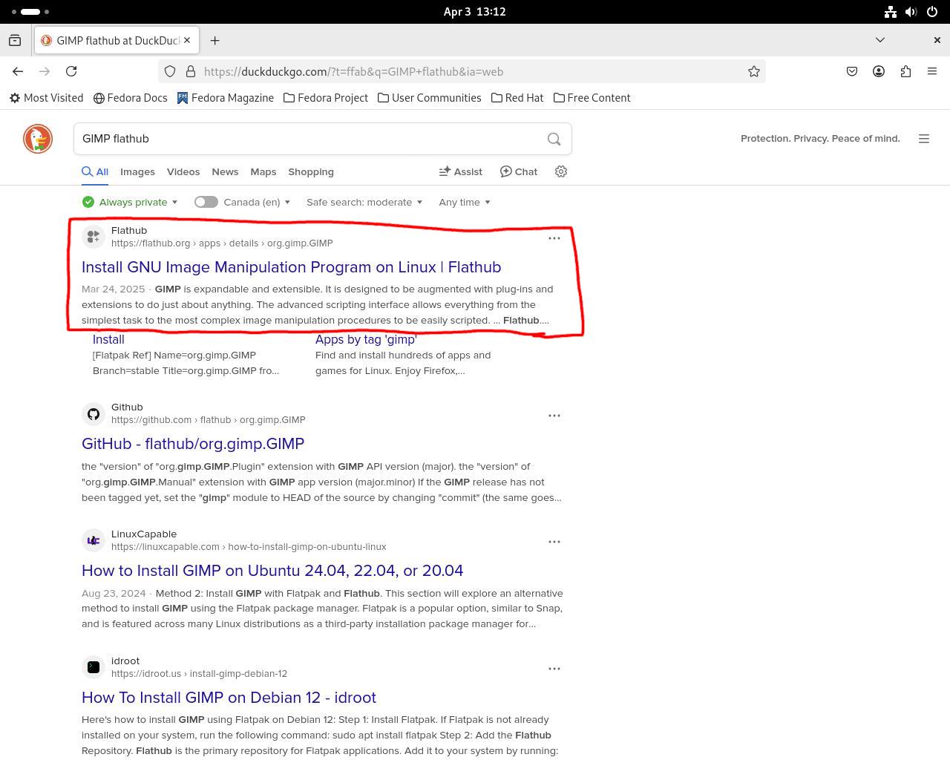Viewport: 950px width, 760px height.
Task: Switch to the Videos tab
Action: point(183,171)
